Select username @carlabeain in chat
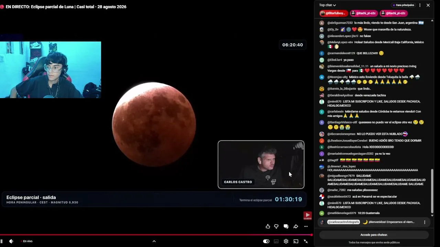 tap(335, 111)
